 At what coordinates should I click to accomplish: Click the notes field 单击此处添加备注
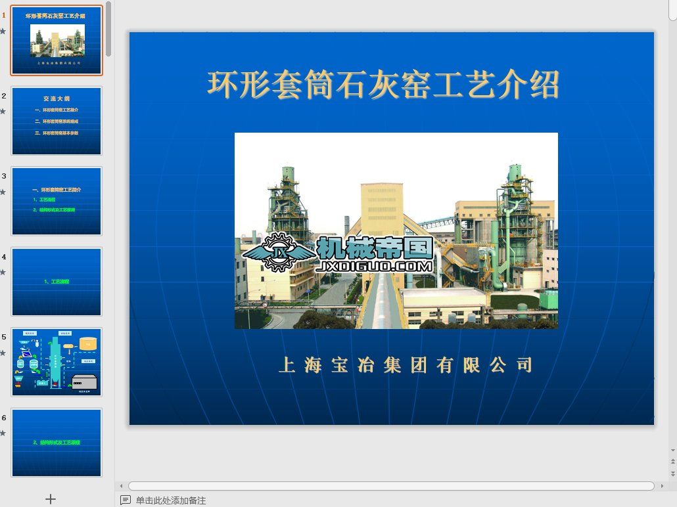(x=170, y=500)
